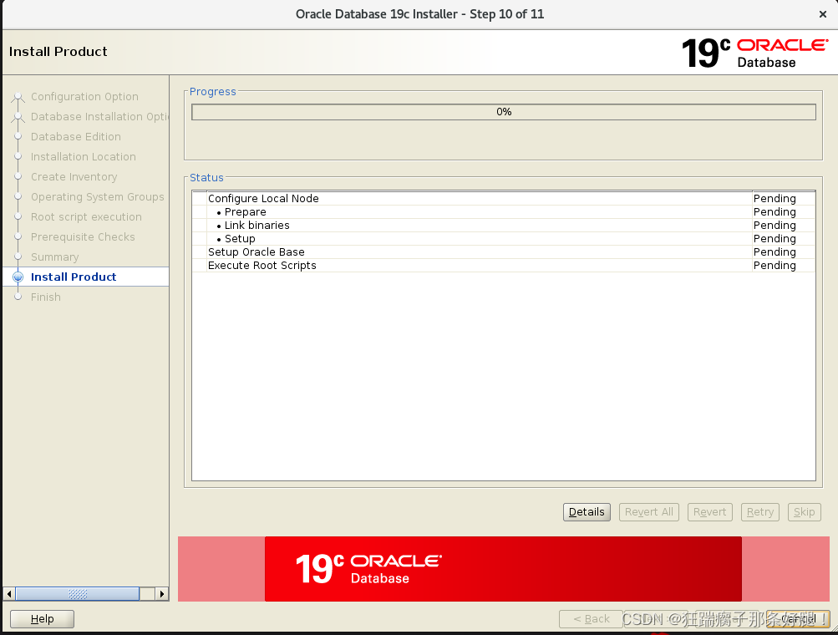Click the Skip button
The height and width of the screenshot is (635, 838).
tap(803, 511)
